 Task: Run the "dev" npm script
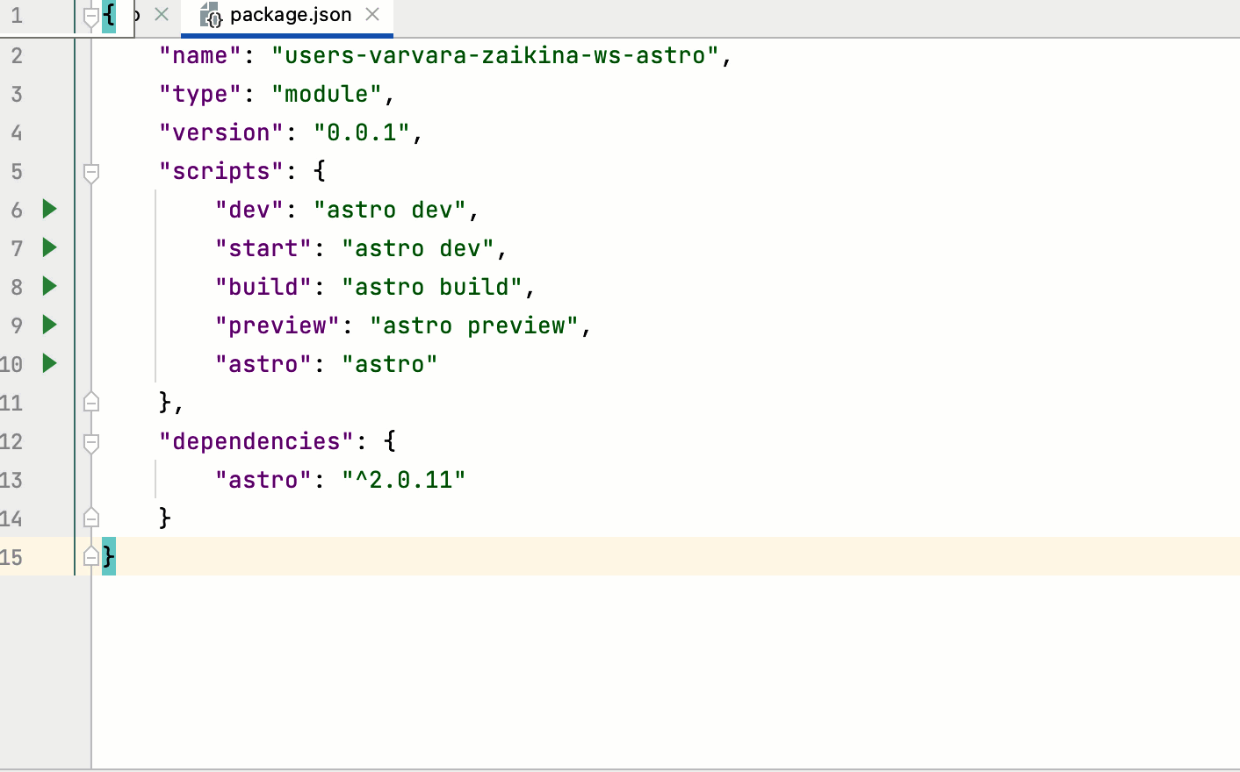click(50, 209)
